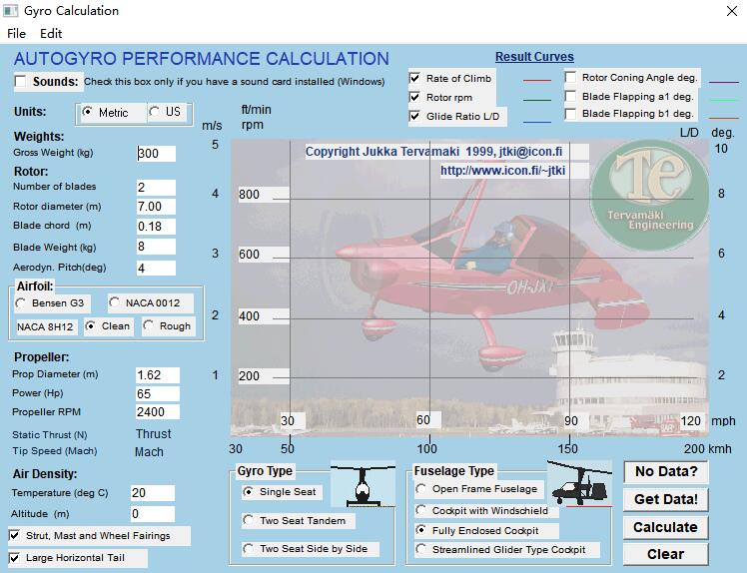Close the Gyro Calculation window
Viewport: 747px width, 573px height.
[732, 11]
